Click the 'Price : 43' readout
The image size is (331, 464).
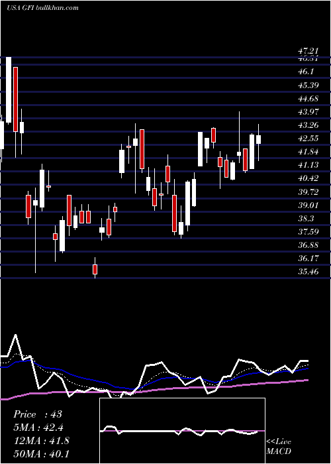point(38,414)
